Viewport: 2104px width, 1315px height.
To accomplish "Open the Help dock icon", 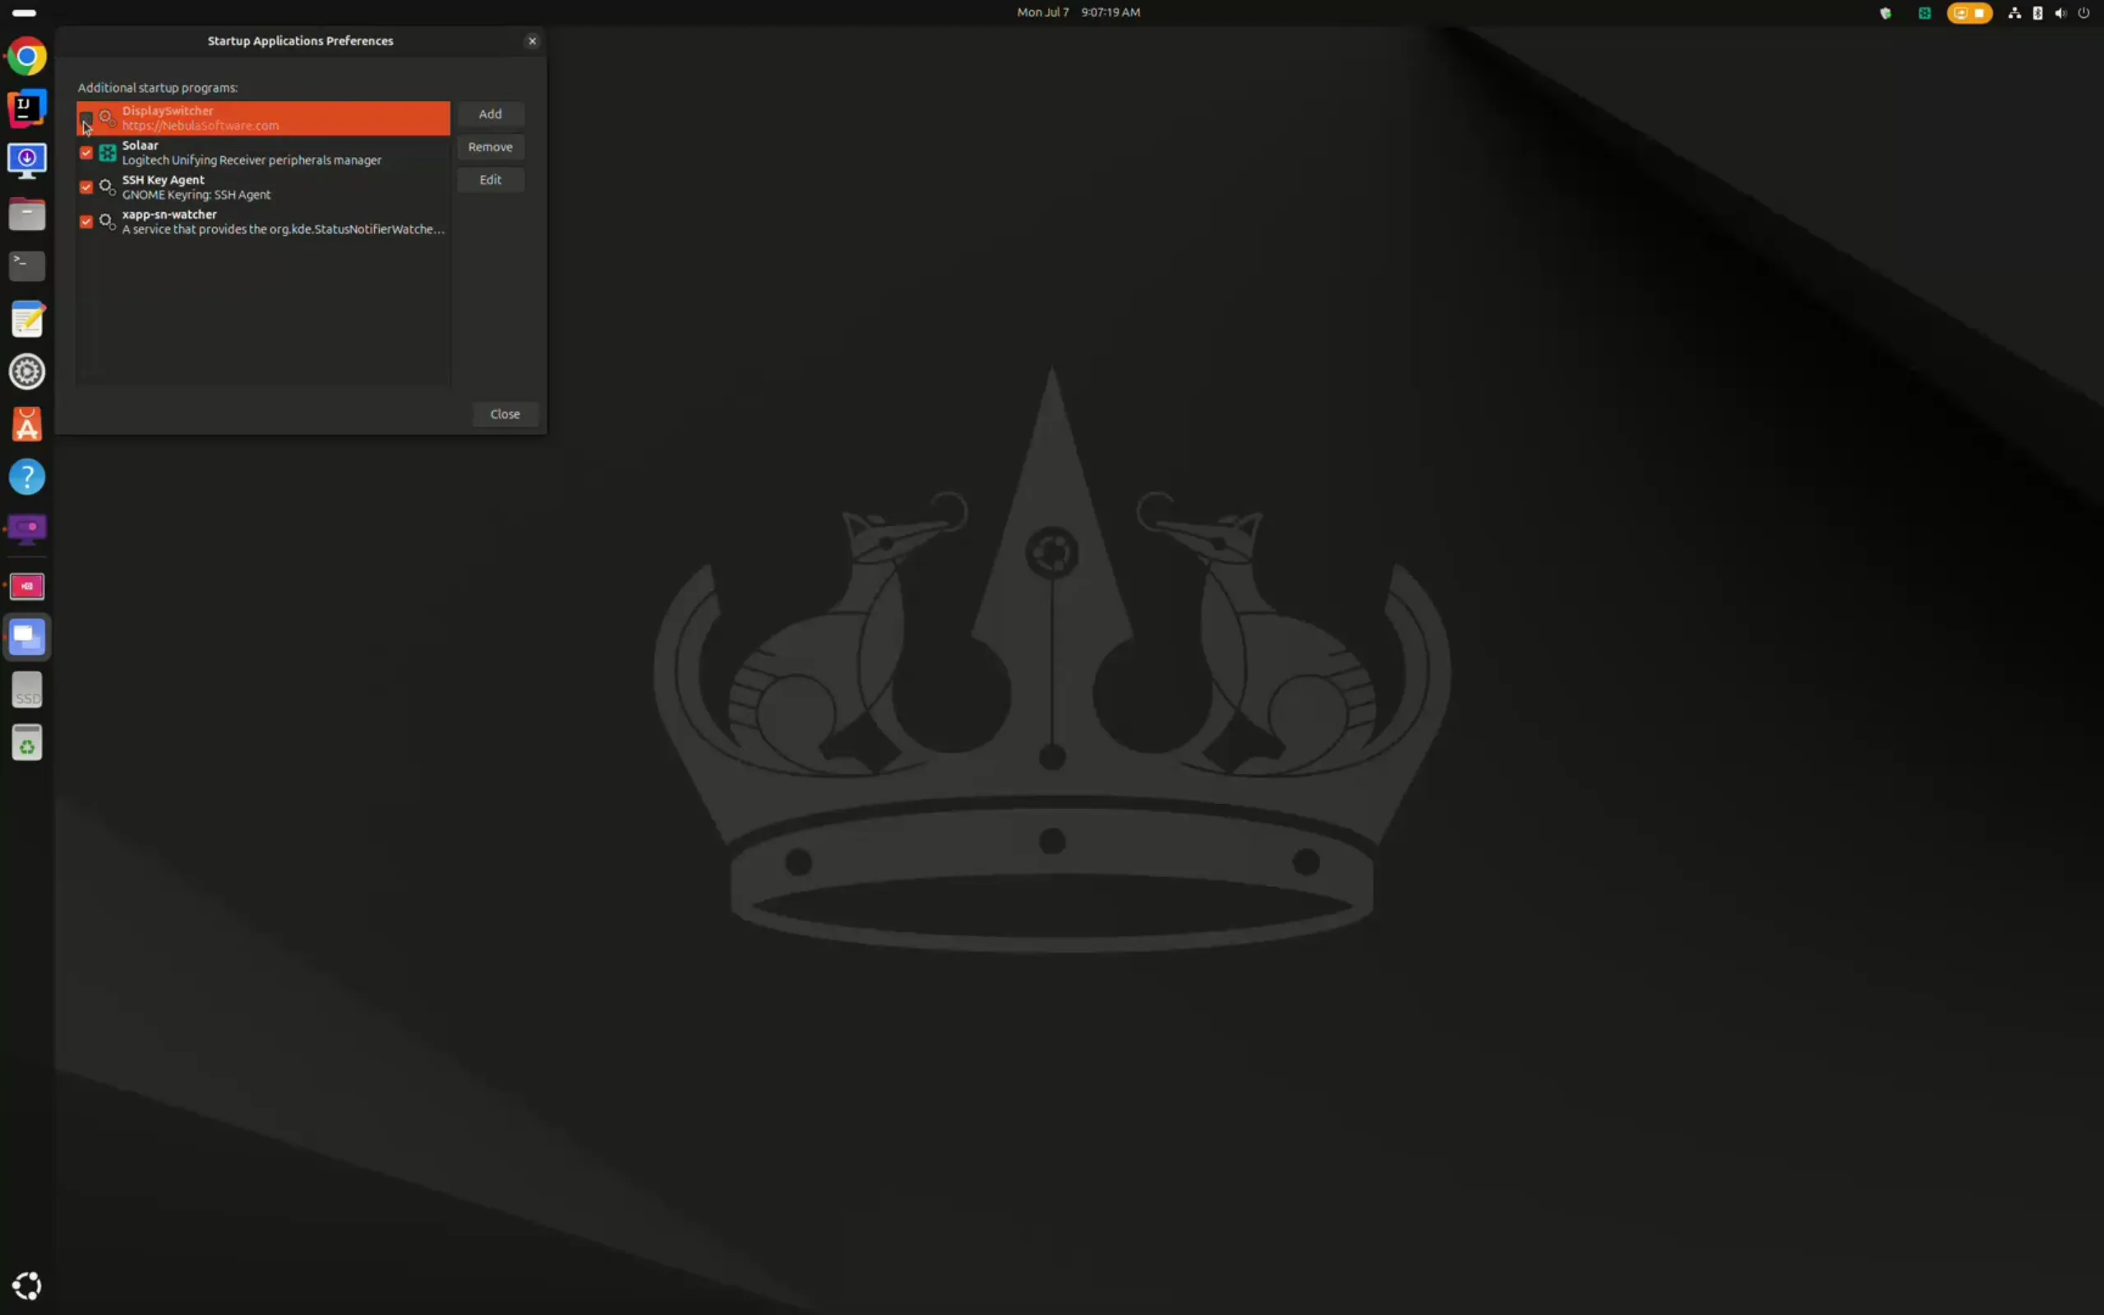I will [27, 478].
